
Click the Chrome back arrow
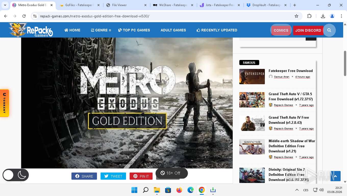coord(6,16)
